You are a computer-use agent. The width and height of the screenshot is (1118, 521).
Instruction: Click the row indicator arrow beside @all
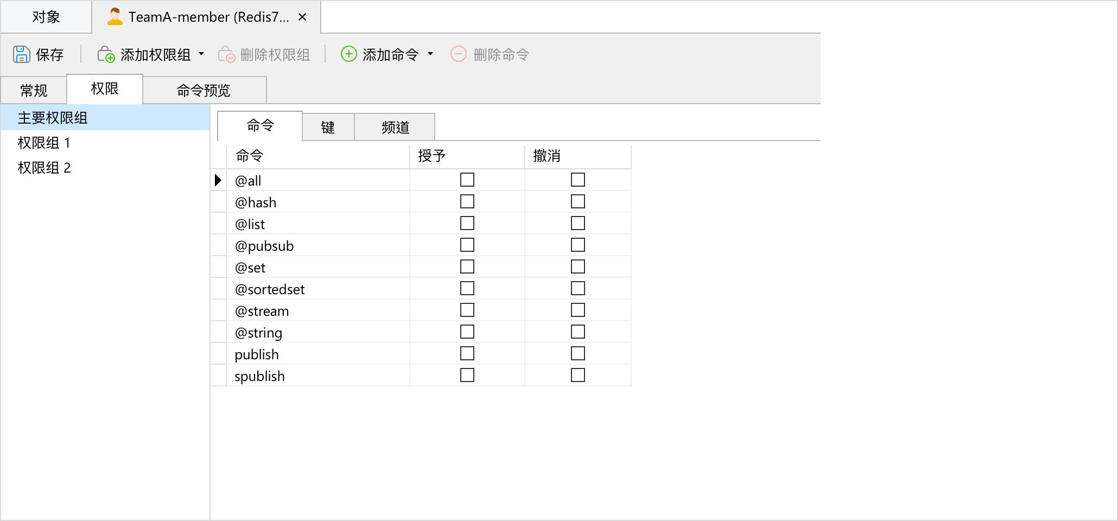pos(218,180)
